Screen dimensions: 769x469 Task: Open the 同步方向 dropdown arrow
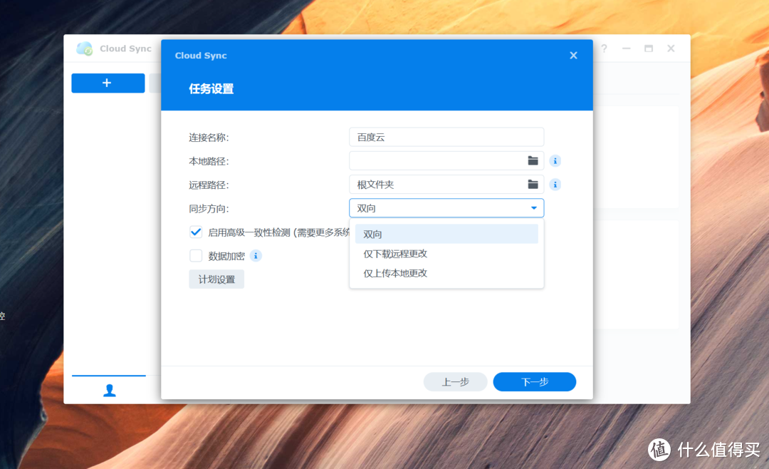(x=533, y=207)
